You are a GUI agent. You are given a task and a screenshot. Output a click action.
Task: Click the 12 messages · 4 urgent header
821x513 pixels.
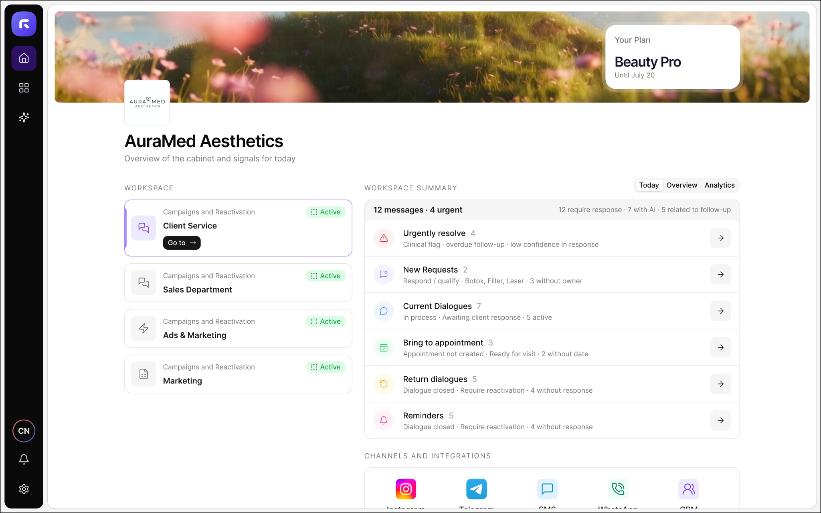coord(418,210)
